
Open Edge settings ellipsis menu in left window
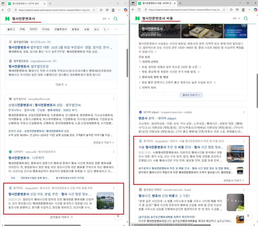coord(119,10)
